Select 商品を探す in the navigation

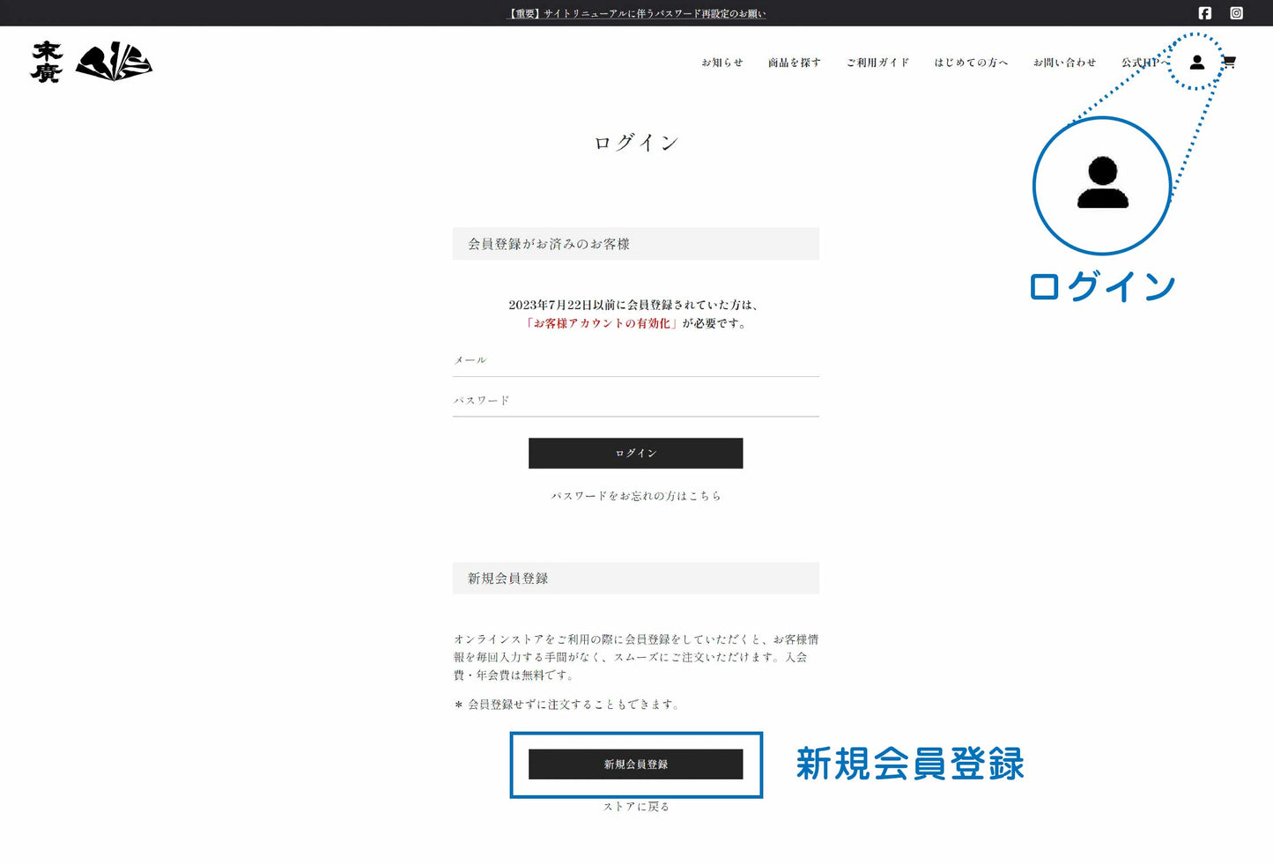click(794, 63)
